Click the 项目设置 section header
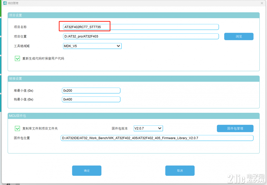This screenshot has width=267, height=185. coord(134,15)
